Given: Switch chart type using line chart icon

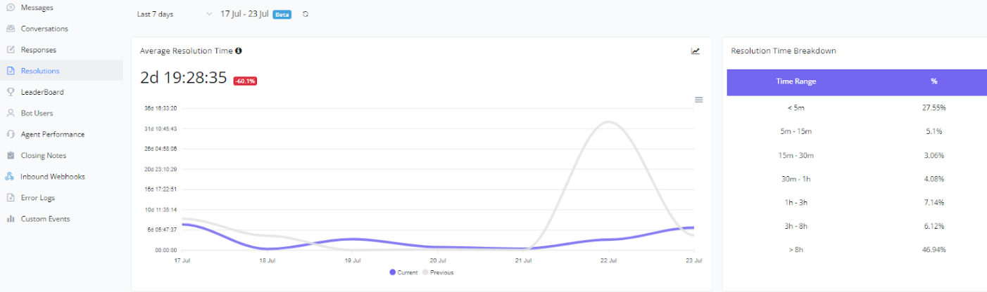Looking at the screenshot, I should click(696, 51).
